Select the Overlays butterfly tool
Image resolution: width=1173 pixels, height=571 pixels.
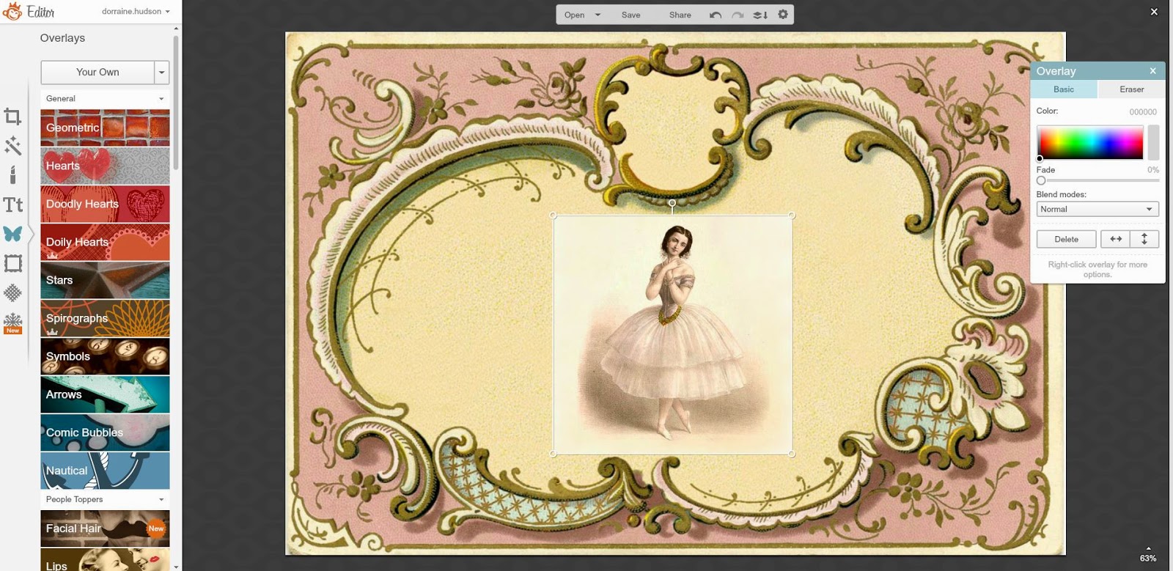[x=12, y=234]
